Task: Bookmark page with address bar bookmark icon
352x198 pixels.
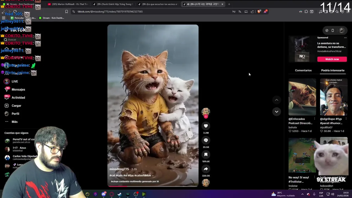Action: point(66,12)
